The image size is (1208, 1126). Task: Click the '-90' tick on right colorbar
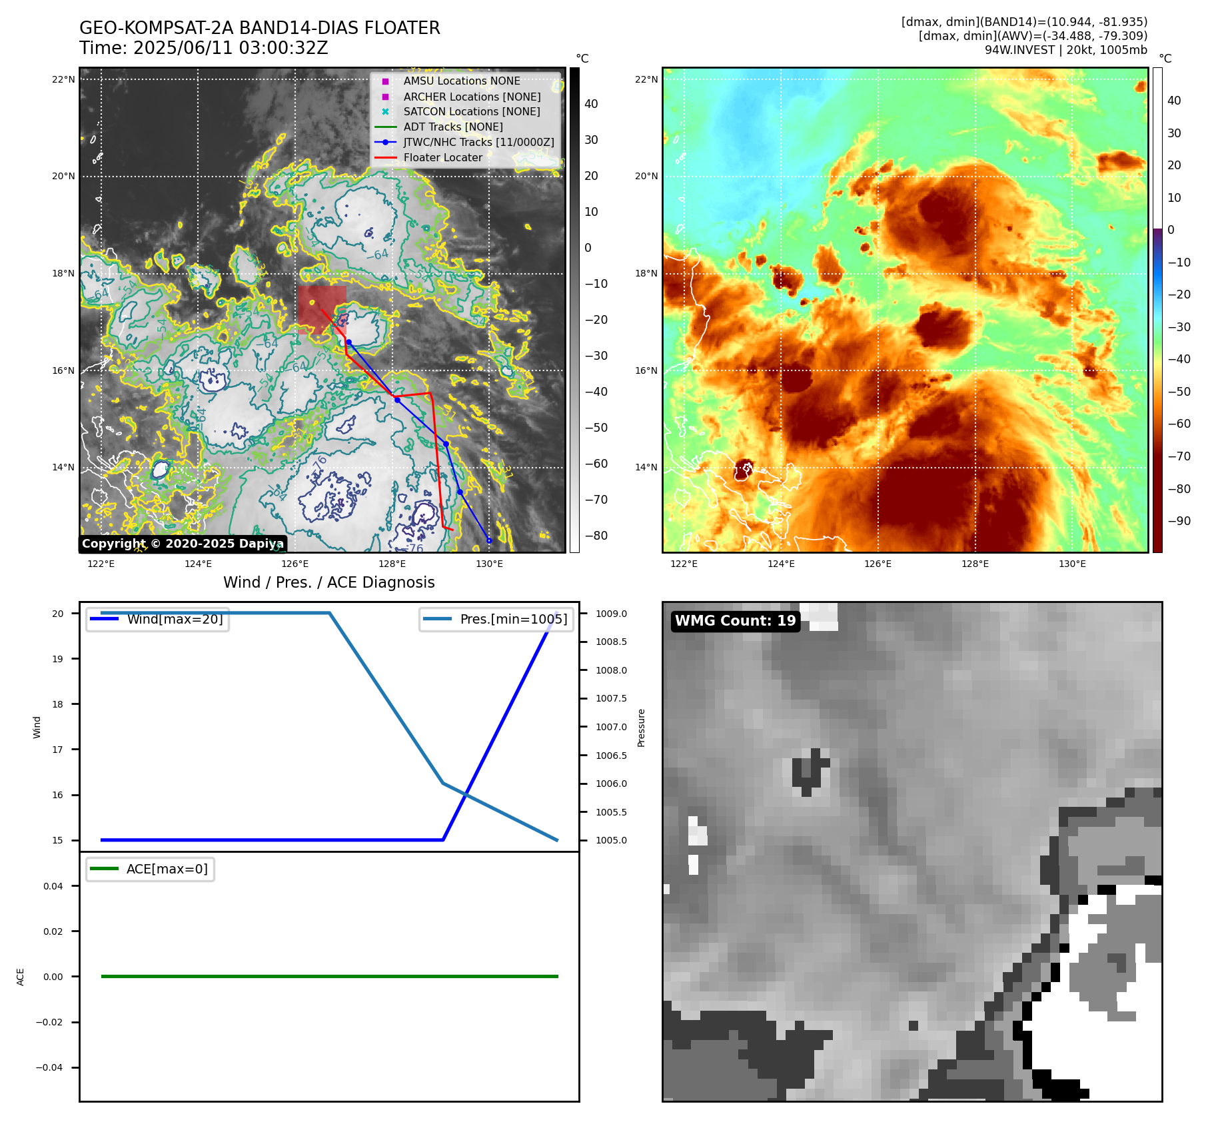click(1179, 521)
